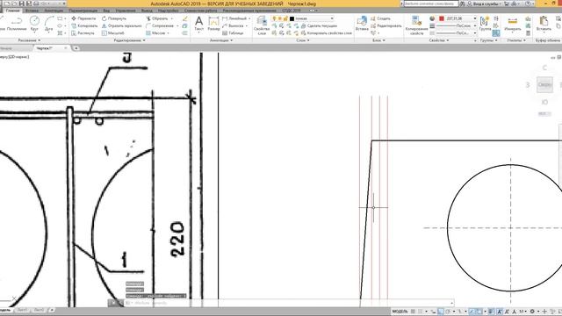The image size is (562, 316).
Task: Expand the Редактирование panel
Action: click(129, 40)
